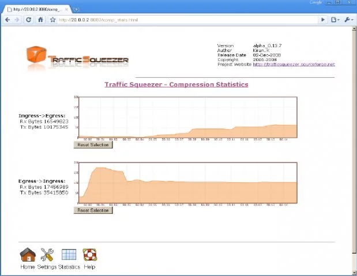Click the TrafficSqueezer logo
Viewport: 357px width, 276px height.
[77, 56]
